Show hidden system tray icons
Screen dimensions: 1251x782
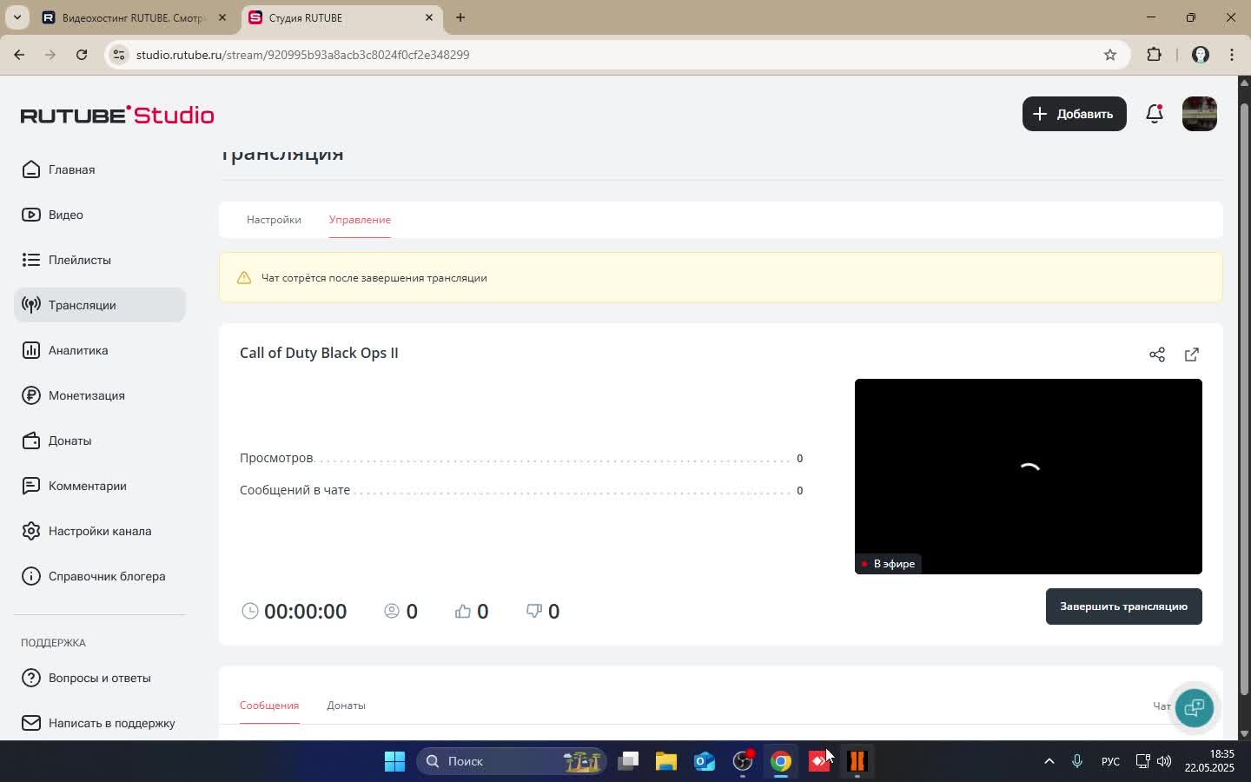tap(1049, 762)
